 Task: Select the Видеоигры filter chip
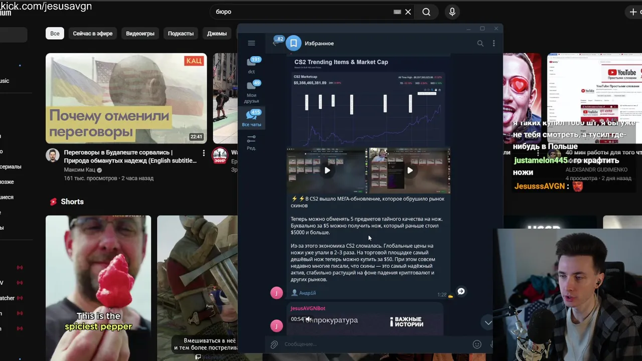click(140, 34)
